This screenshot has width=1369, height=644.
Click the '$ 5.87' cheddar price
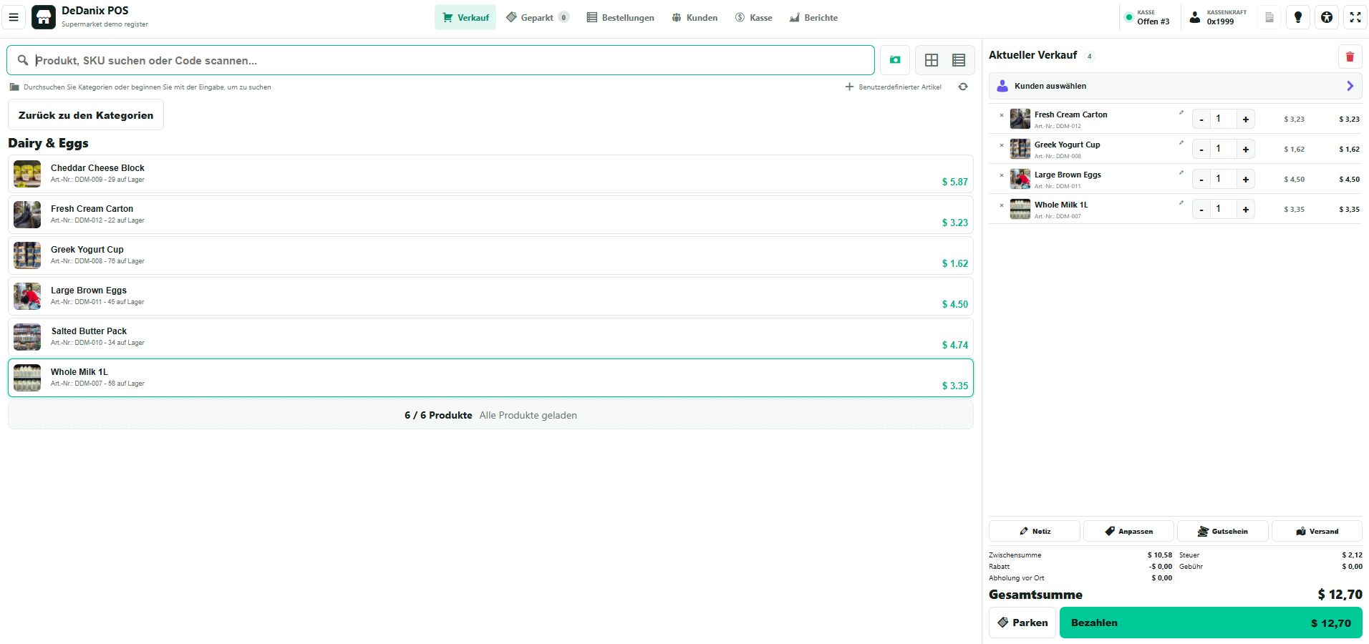(x=955, y=182)
